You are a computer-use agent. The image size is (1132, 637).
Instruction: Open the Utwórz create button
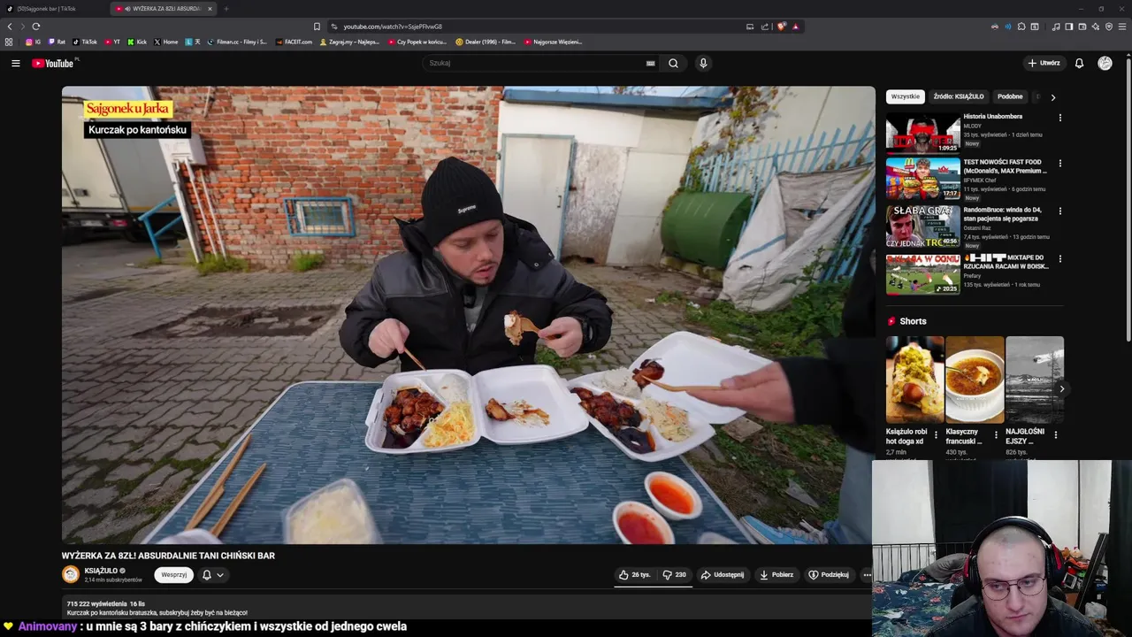(x=1044, y=63)
